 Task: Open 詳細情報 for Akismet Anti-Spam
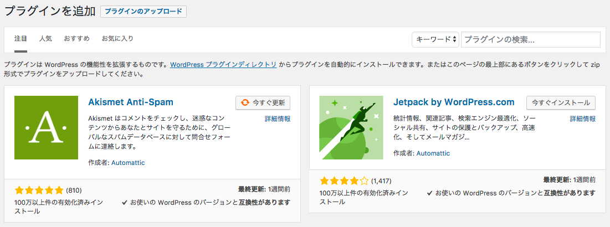coord(278,119)
